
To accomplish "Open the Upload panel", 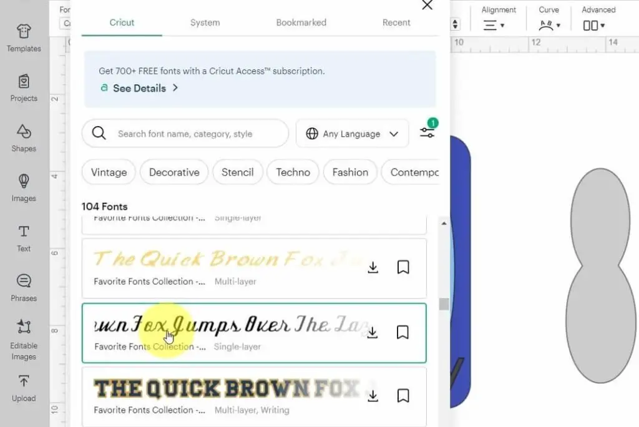I will tap(24, 389).
